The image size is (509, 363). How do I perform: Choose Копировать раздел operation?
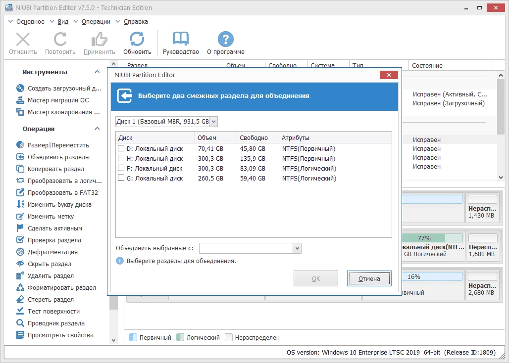coord(51,169)
